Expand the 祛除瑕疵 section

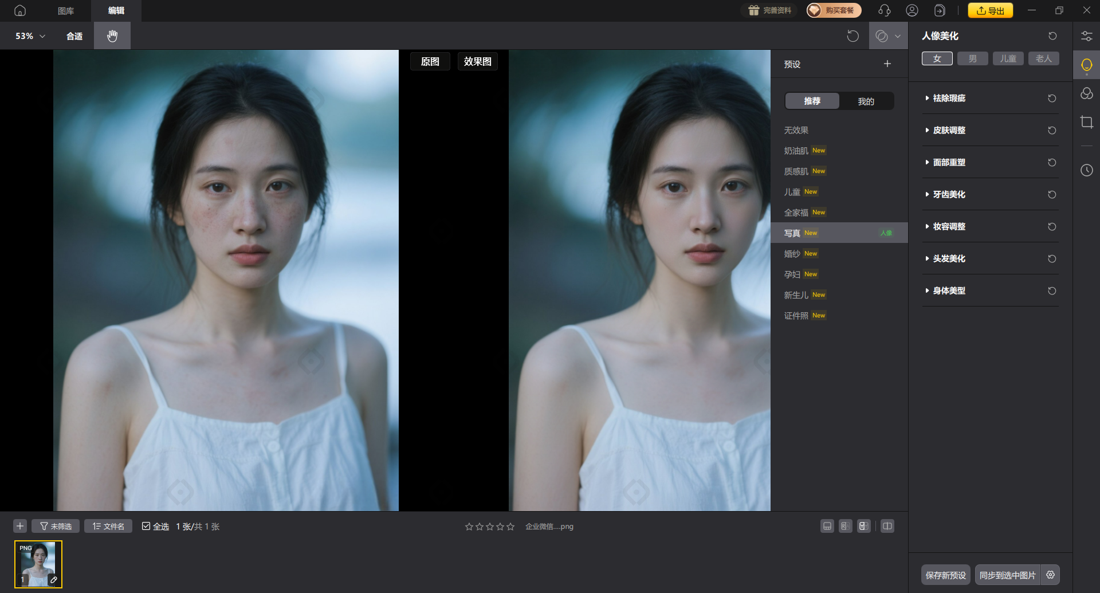point(949,99)
